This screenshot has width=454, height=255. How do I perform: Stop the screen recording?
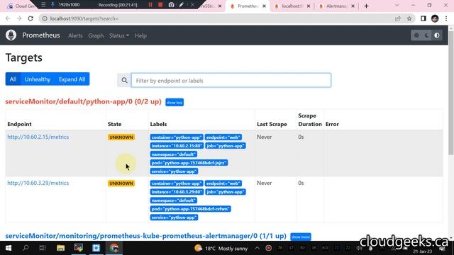point(160,5)
